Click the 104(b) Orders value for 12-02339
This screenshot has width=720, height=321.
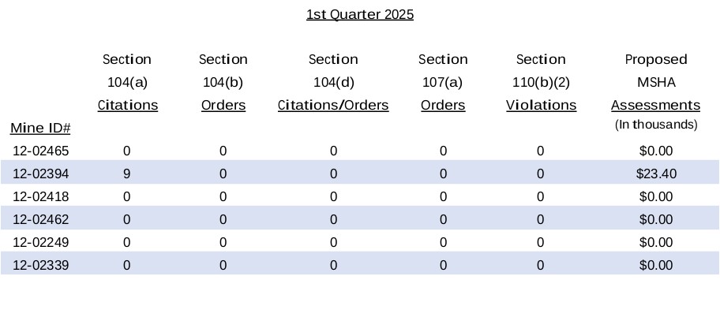click(x=223, y=265)
